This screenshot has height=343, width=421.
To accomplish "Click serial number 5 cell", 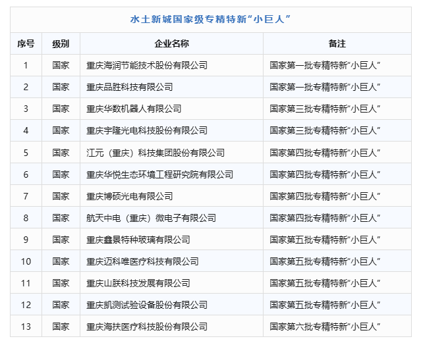I will tap(26, 153).
